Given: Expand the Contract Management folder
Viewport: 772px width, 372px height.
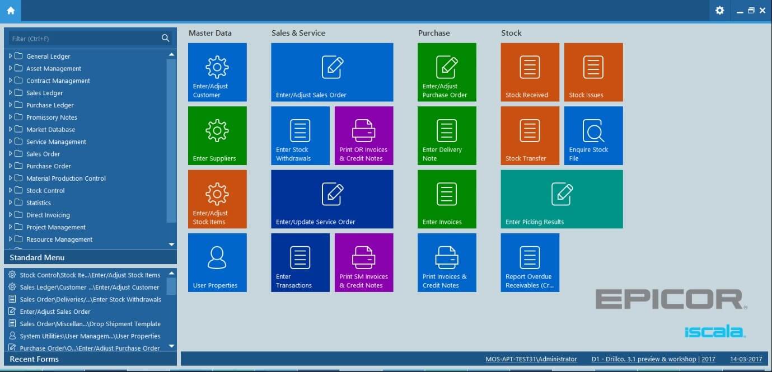Looking at the screenshot, I should pyautogui.click(x=10, y=81).
